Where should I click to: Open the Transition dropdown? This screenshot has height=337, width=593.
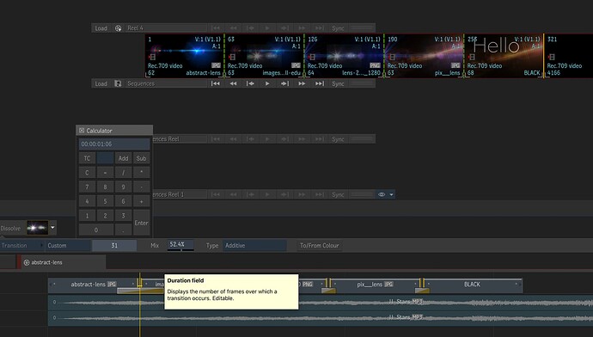pos(22,246)
